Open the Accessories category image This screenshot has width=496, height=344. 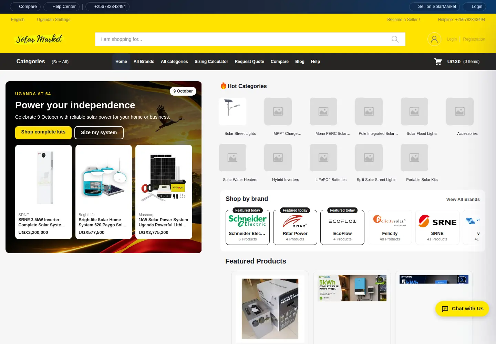click(x=460, y=111)
